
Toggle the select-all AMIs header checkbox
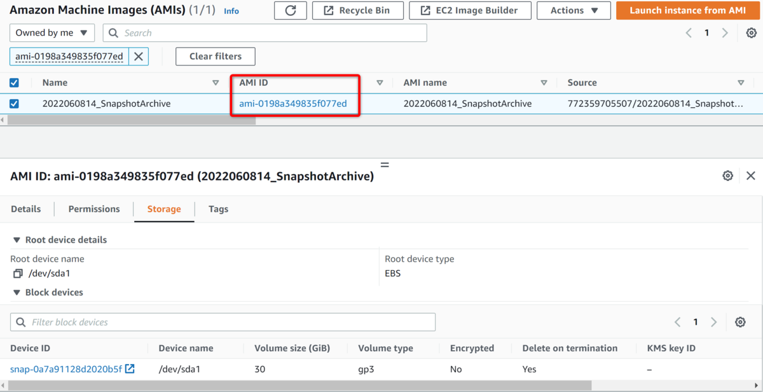14,83
